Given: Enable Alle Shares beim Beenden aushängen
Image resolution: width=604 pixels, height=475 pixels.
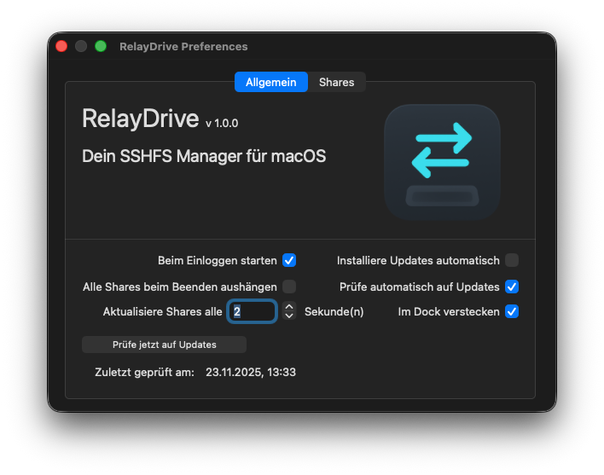Looking at the screenshot, I should pyautogui.click(x=289, y=287).
